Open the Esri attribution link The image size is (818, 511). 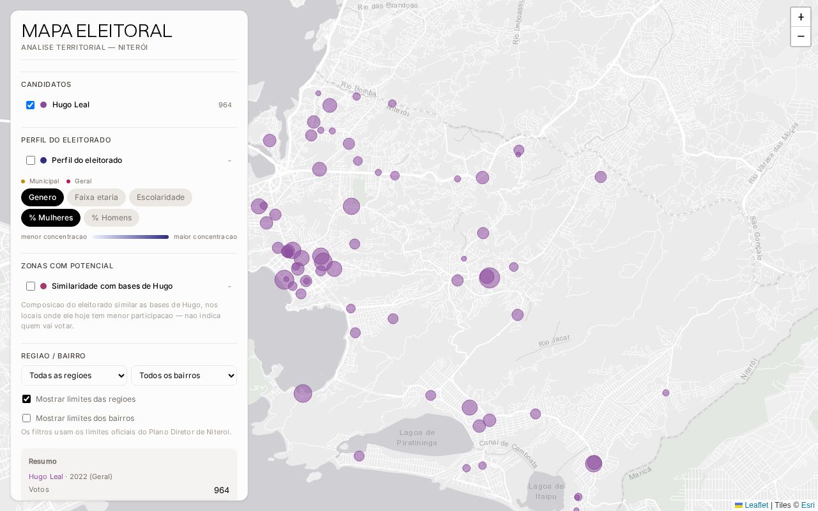[x=808, y=505]
